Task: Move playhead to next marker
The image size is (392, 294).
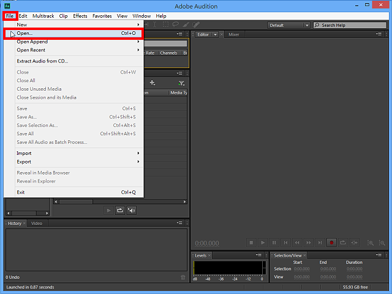Action: [320, 243]
